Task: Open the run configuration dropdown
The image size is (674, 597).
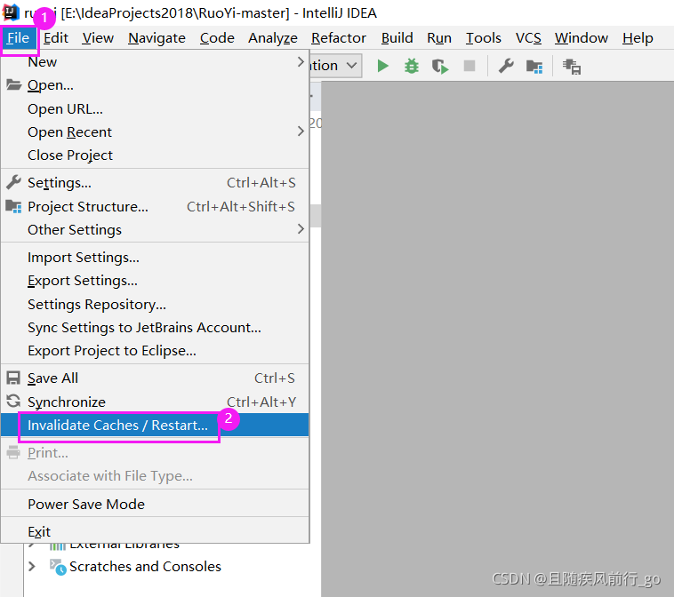Action: [336, 66]
